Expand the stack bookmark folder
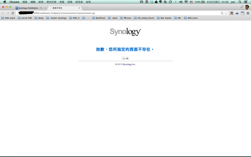Screen dimensions: 251x157 click(x=113, y=18)
